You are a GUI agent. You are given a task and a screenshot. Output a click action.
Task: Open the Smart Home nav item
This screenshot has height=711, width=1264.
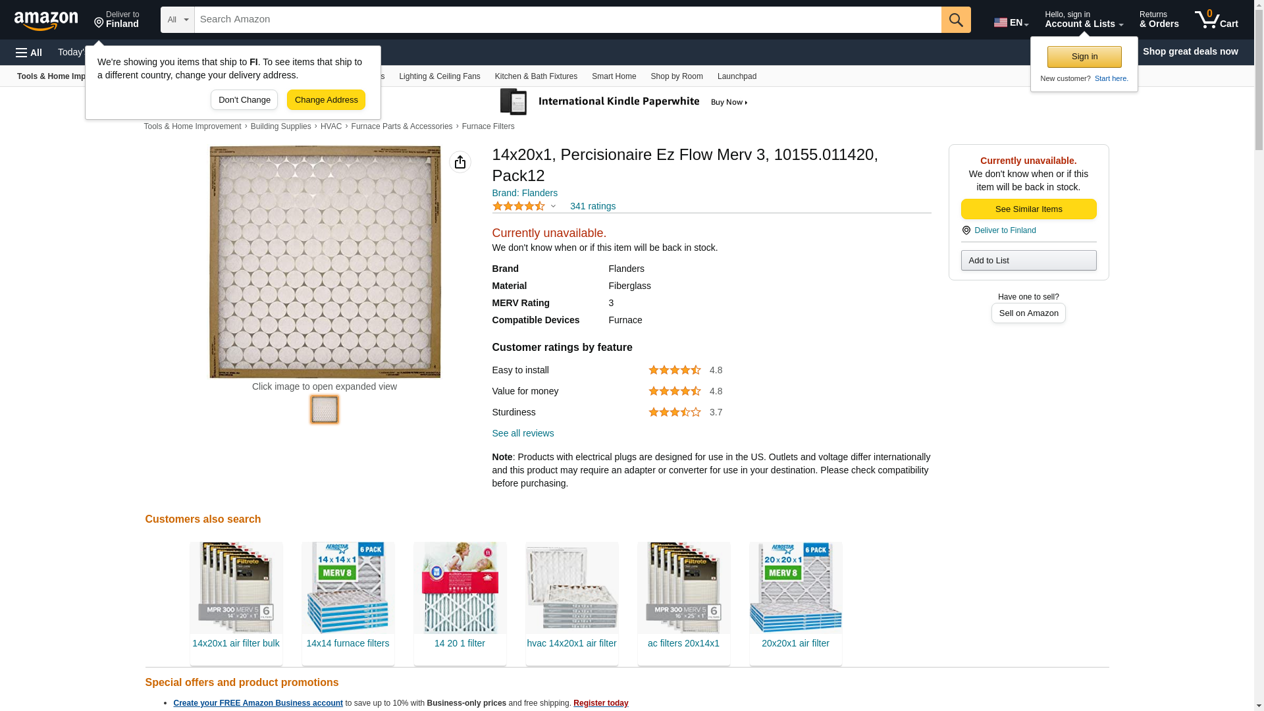coord(614,76)
